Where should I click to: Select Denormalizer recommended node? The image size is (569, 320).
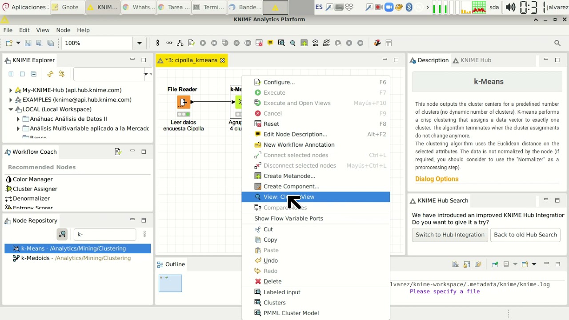31,199
